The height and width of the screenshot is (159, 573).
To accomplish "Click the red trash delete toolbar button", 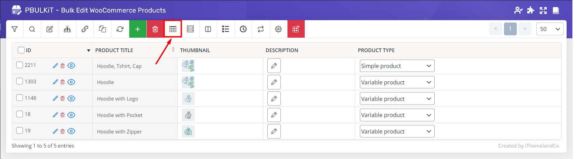I will point(155,29).
